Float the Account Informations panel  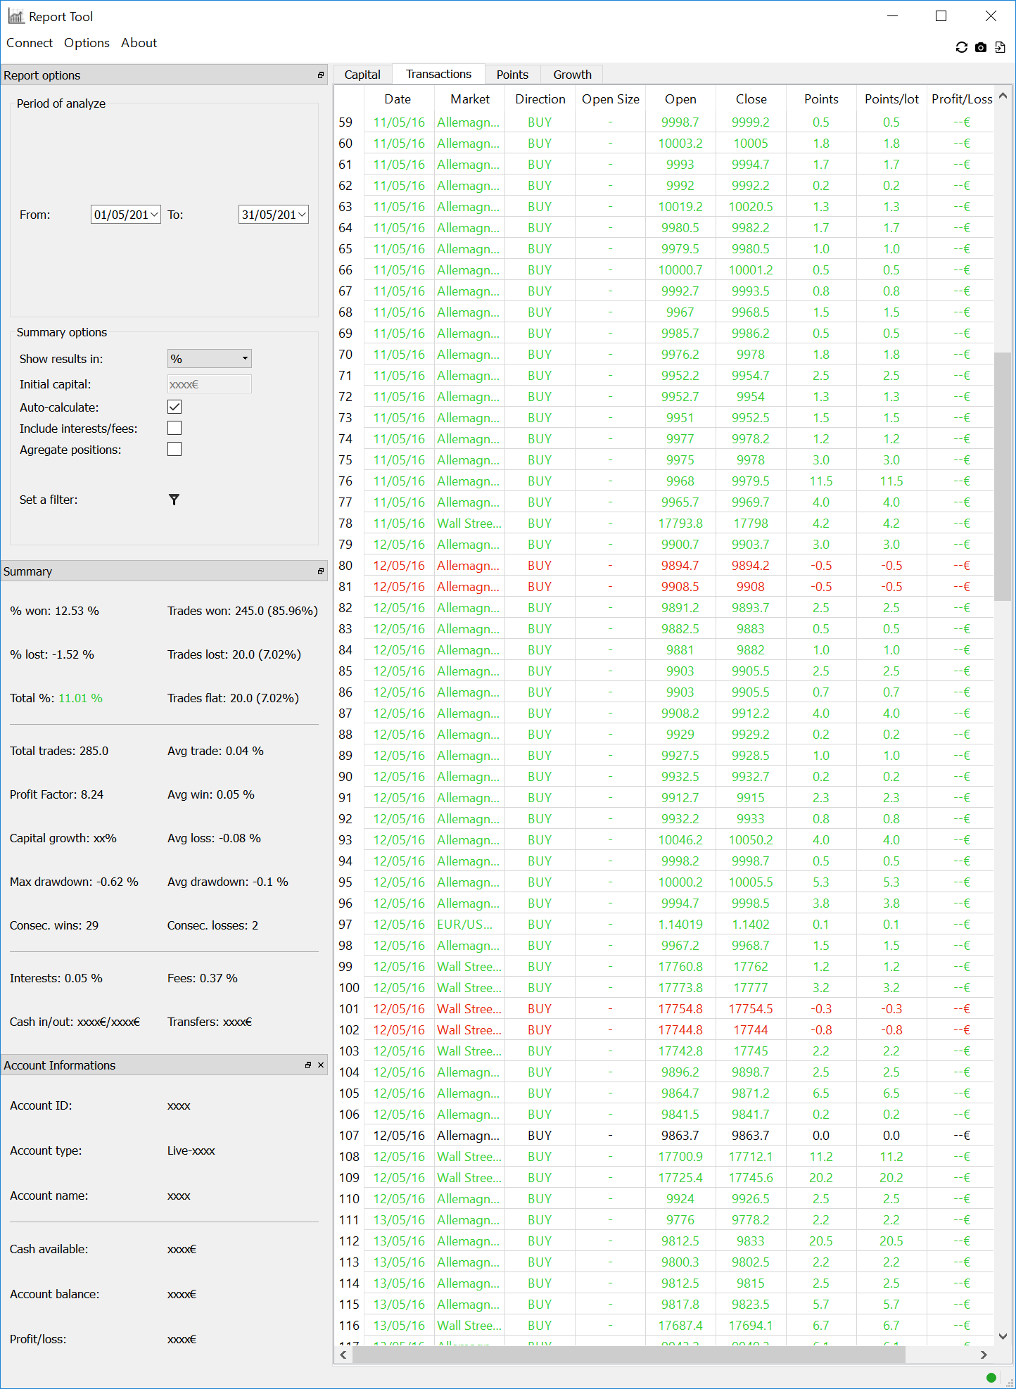coord(307,1065)
